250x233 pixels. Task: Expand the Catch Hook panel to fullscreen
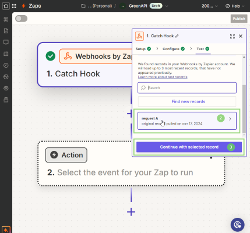pyautogui.click(x=233, y=36)
